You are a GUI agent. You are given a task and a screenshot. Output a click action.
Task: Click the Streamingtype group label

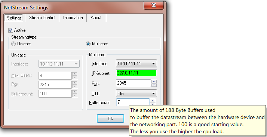(24, 37)
